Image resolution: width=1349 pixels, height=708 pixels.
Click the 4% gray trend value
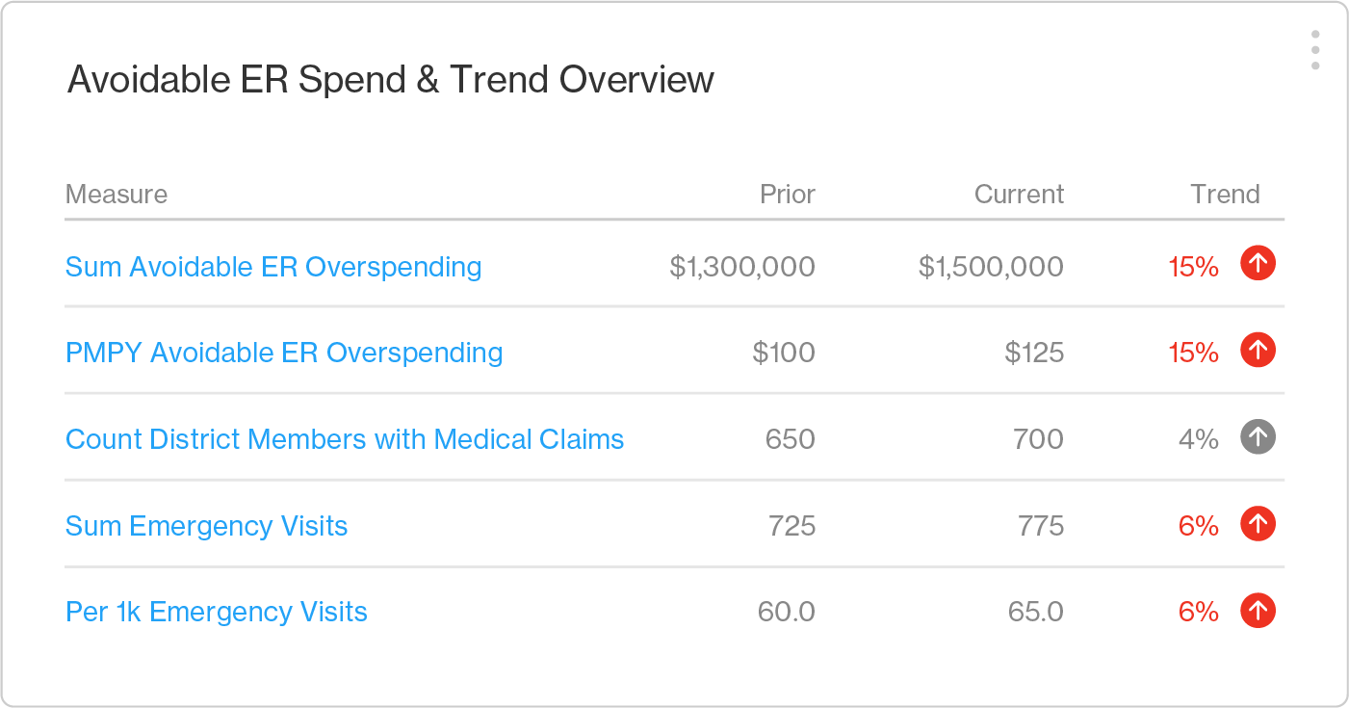pyautogui.click(x=1199, y=439)
